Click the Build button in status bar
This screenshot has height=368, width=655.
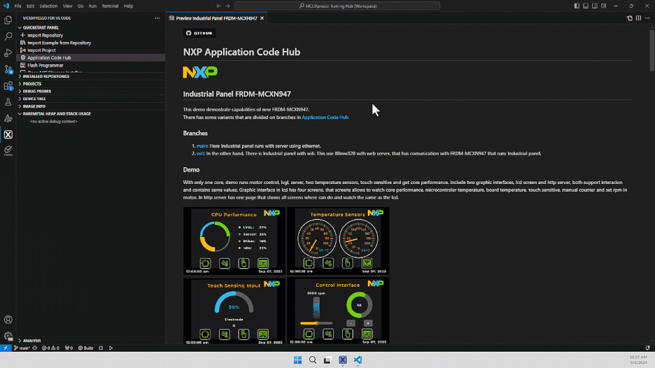tap(86, 348)
